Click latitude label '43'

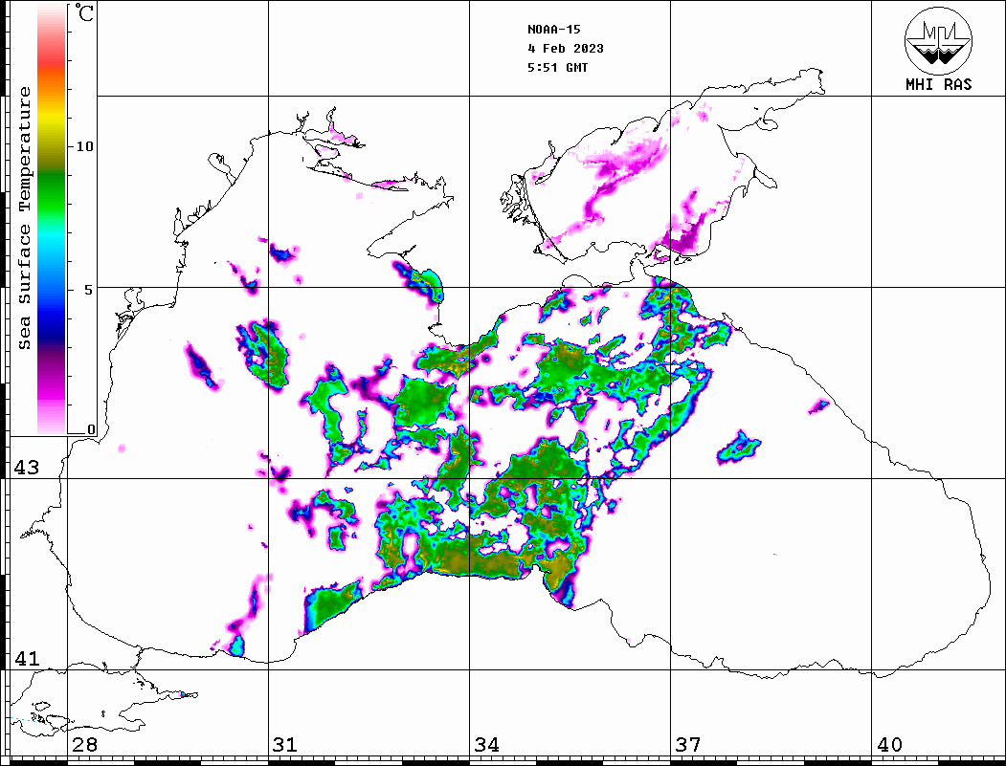pos(27,468)
